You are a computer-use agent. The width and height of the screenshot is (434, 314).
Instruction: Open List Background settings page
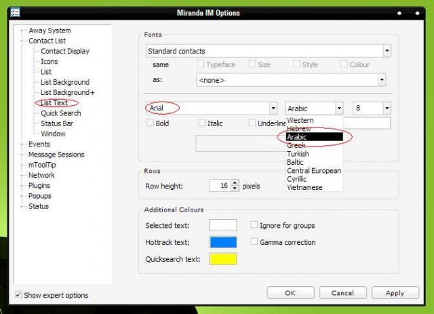point(65,82)
